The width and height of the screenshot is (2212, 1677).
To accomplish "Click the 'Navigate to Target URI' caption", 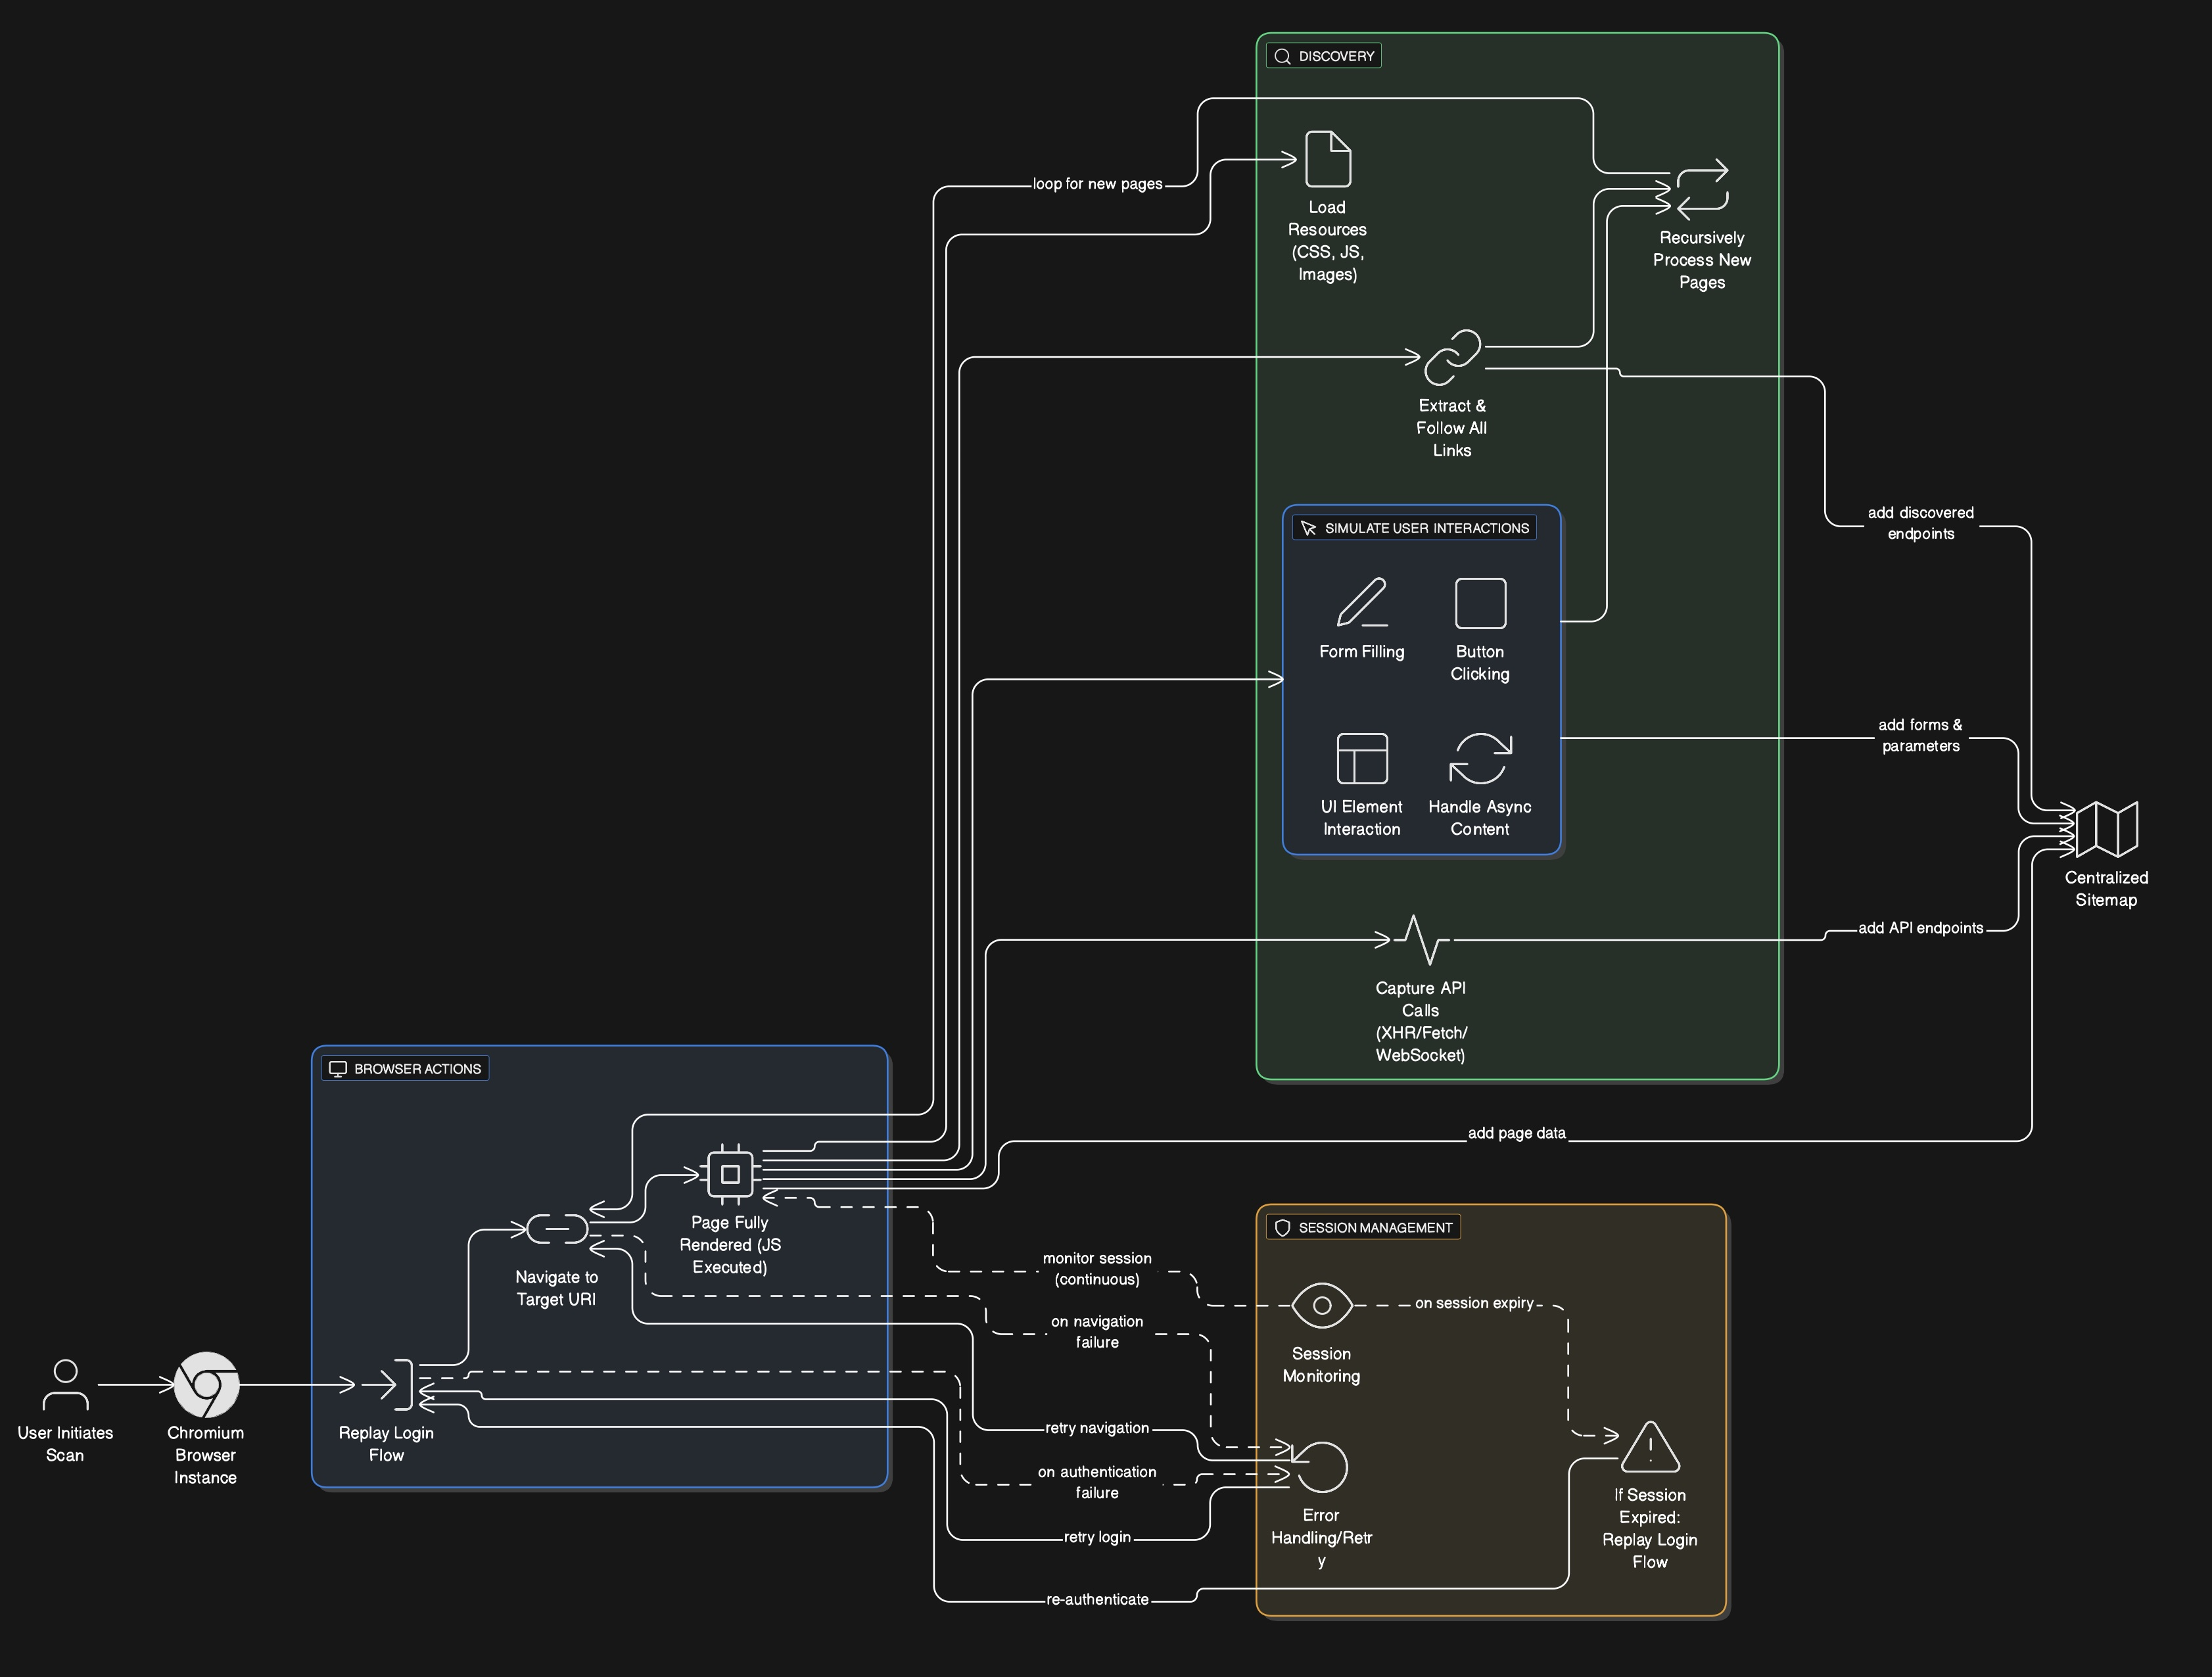I will coord(557,1288).
